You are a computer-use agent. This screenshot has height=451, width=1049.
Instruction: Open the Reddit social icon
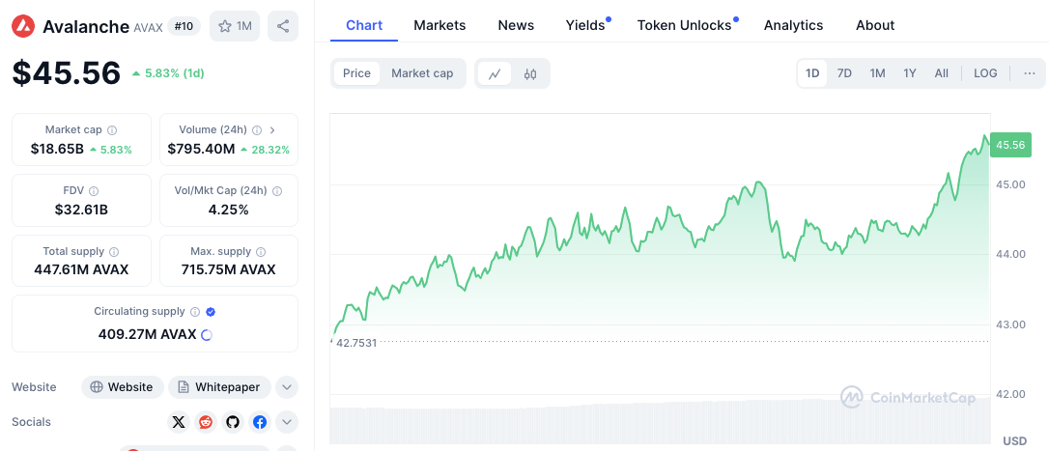(206, 422)
